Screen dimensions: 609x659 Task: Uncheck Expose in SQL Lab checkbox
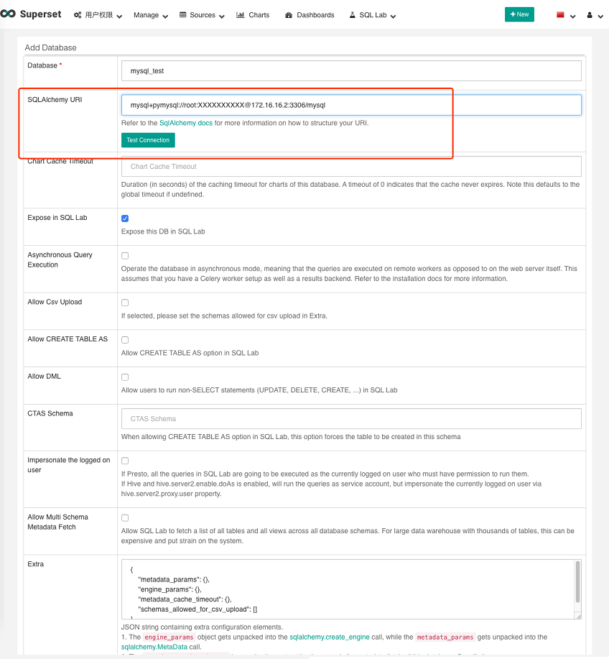(125, 218)
